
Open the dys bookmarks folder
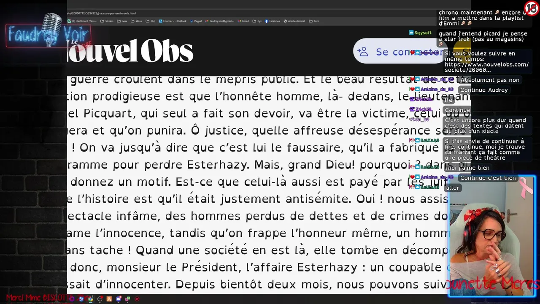pos(257,21)
